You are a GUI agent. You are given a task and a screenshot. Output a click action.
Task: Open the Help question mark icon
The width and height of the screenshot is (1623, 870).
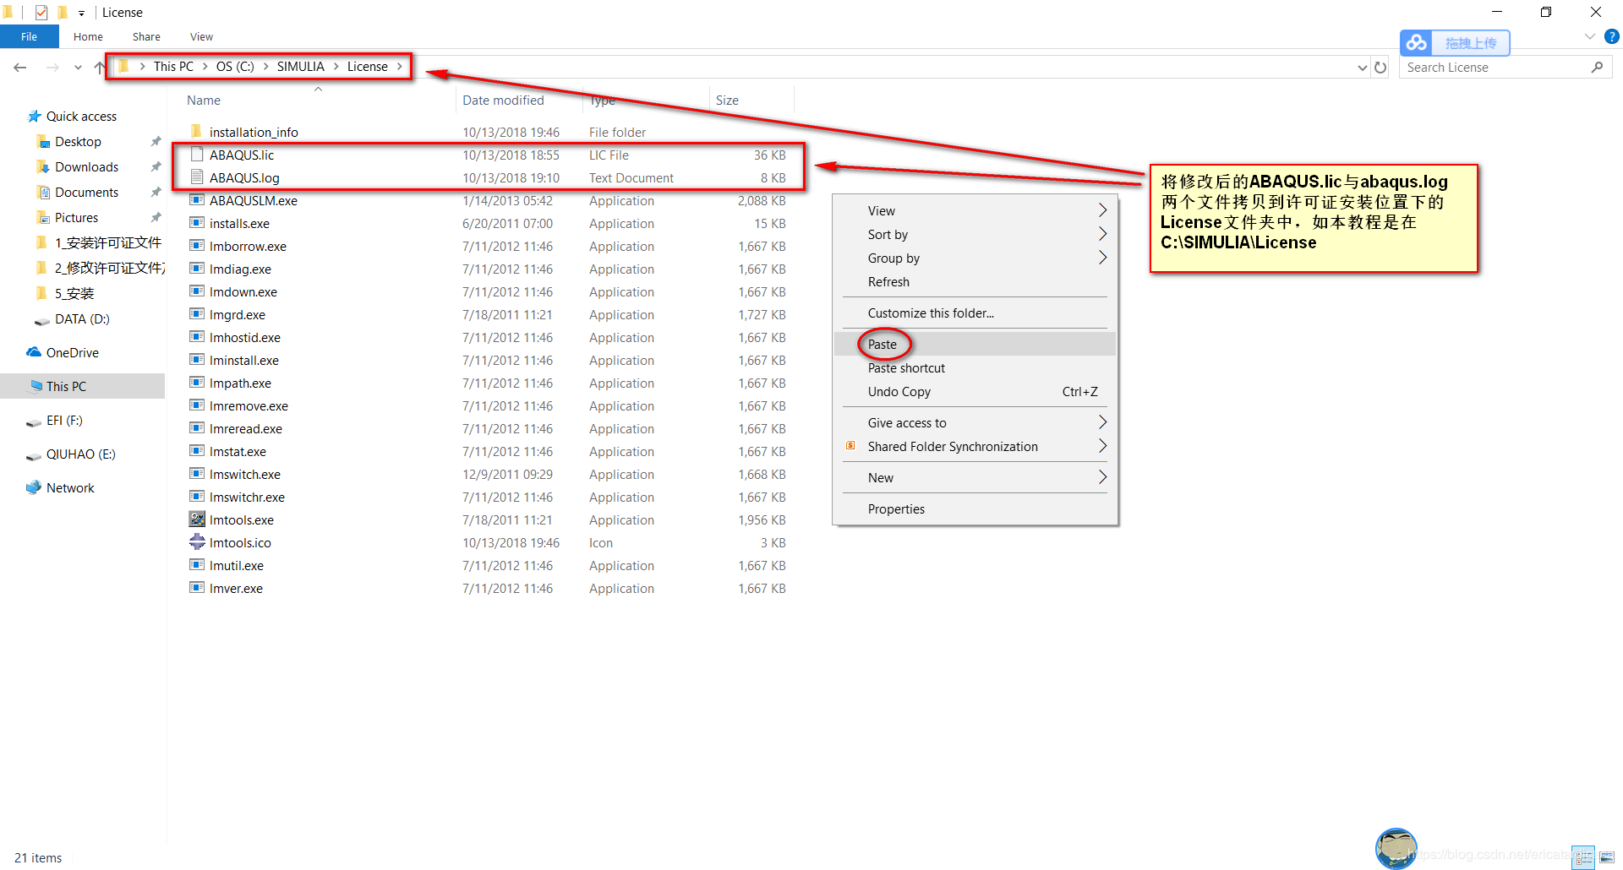point(1612,36)
